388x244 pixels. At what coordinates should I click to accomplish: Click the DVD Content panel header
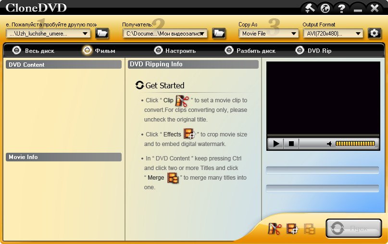pyautogui.click(x=63, y=64)
